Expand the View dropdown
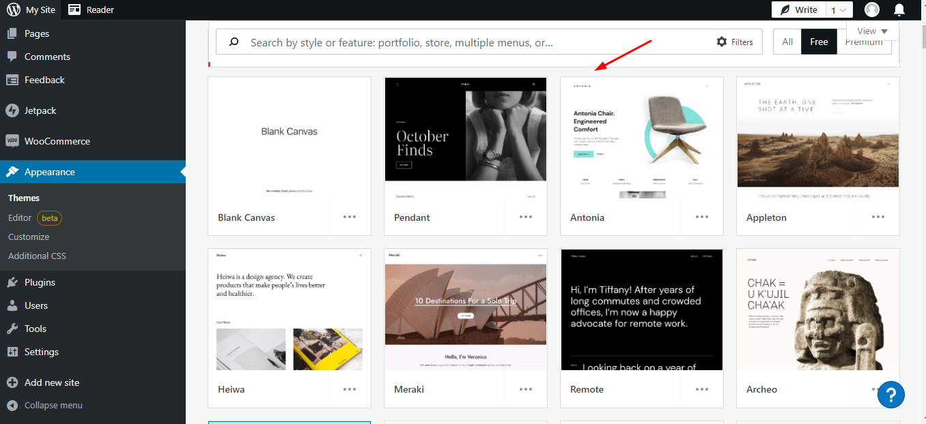The width and height of the screenshot is (926, 424). click(872, 31)
